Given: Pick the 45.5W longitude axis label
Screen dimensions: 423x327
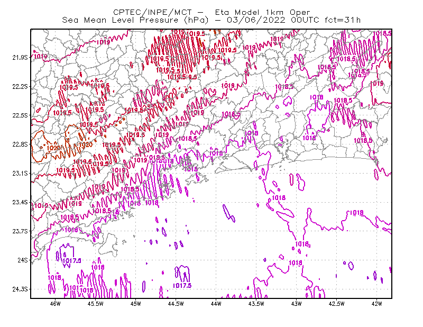Looking at the screenshot, I should tap(96, 304).
